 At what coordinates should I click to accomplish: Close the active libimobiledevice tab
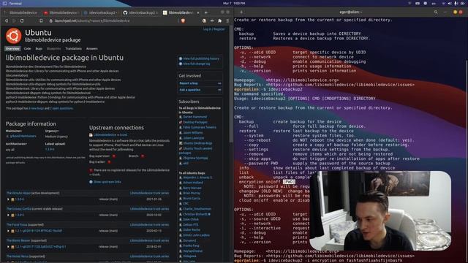[x=198, y=12]
